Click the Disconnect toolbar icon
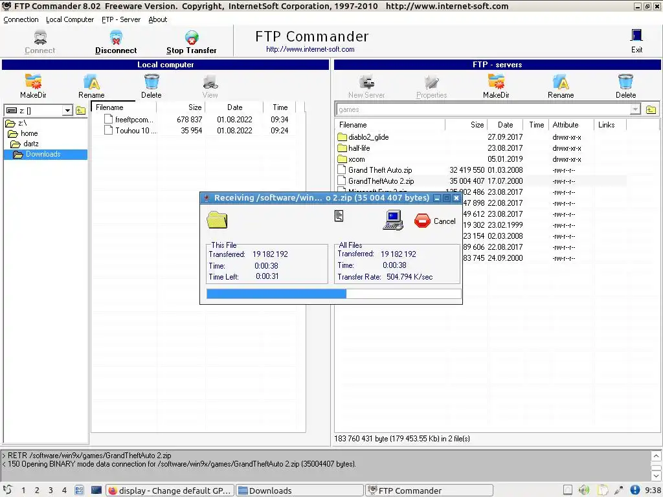663x497 pixels. point(116,37)
